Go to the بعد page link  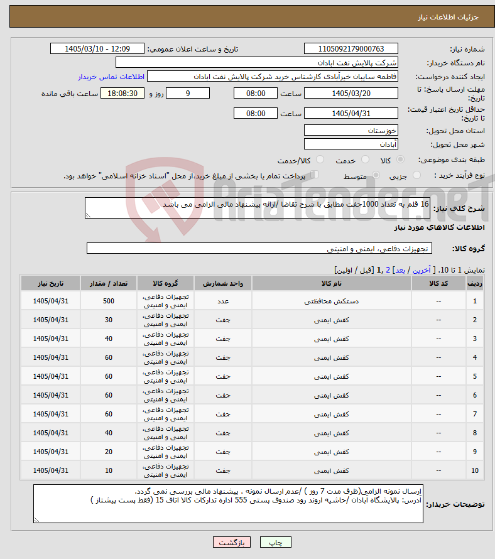tap(400, 270)
